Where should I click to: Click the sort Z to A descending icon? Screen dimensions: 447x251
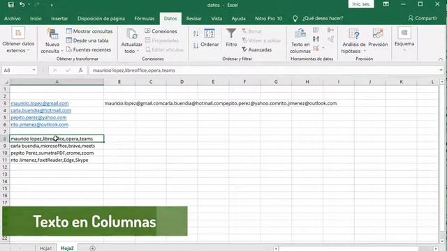(196, 45)
